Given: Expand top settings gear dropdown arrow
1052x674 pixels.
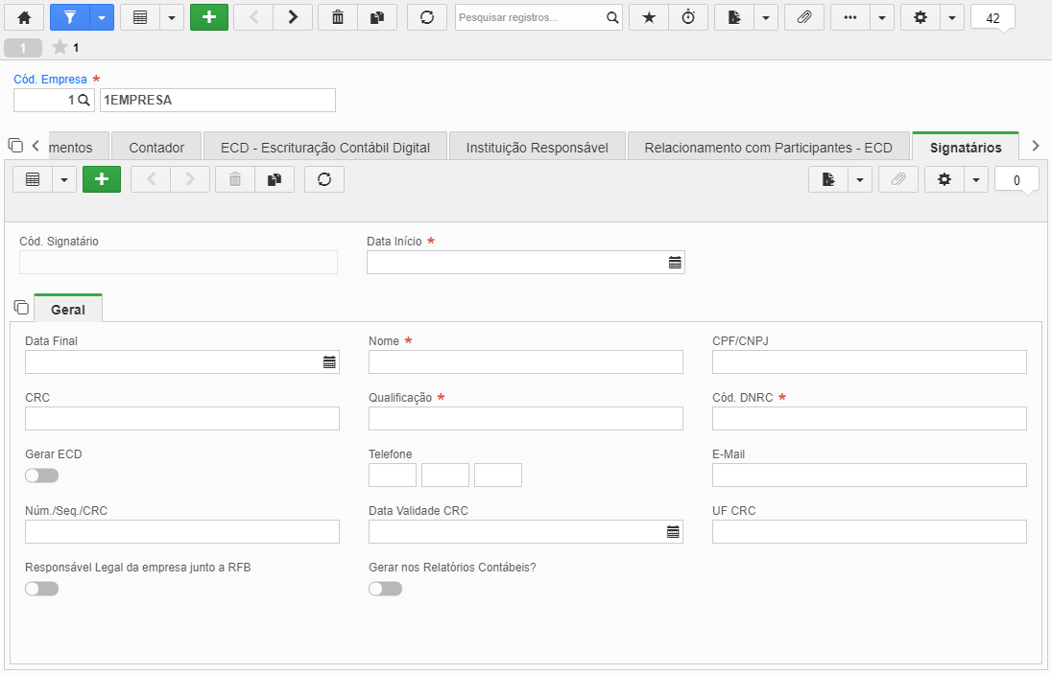Looking at the screenshot, I should (x=952, y=17).
